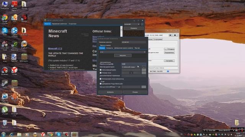Screen dimensions: 245x137
Task: Open NEW-LAUNCHER grass block desktop icon
Action: pyautogui.click(x=24, y=58)
